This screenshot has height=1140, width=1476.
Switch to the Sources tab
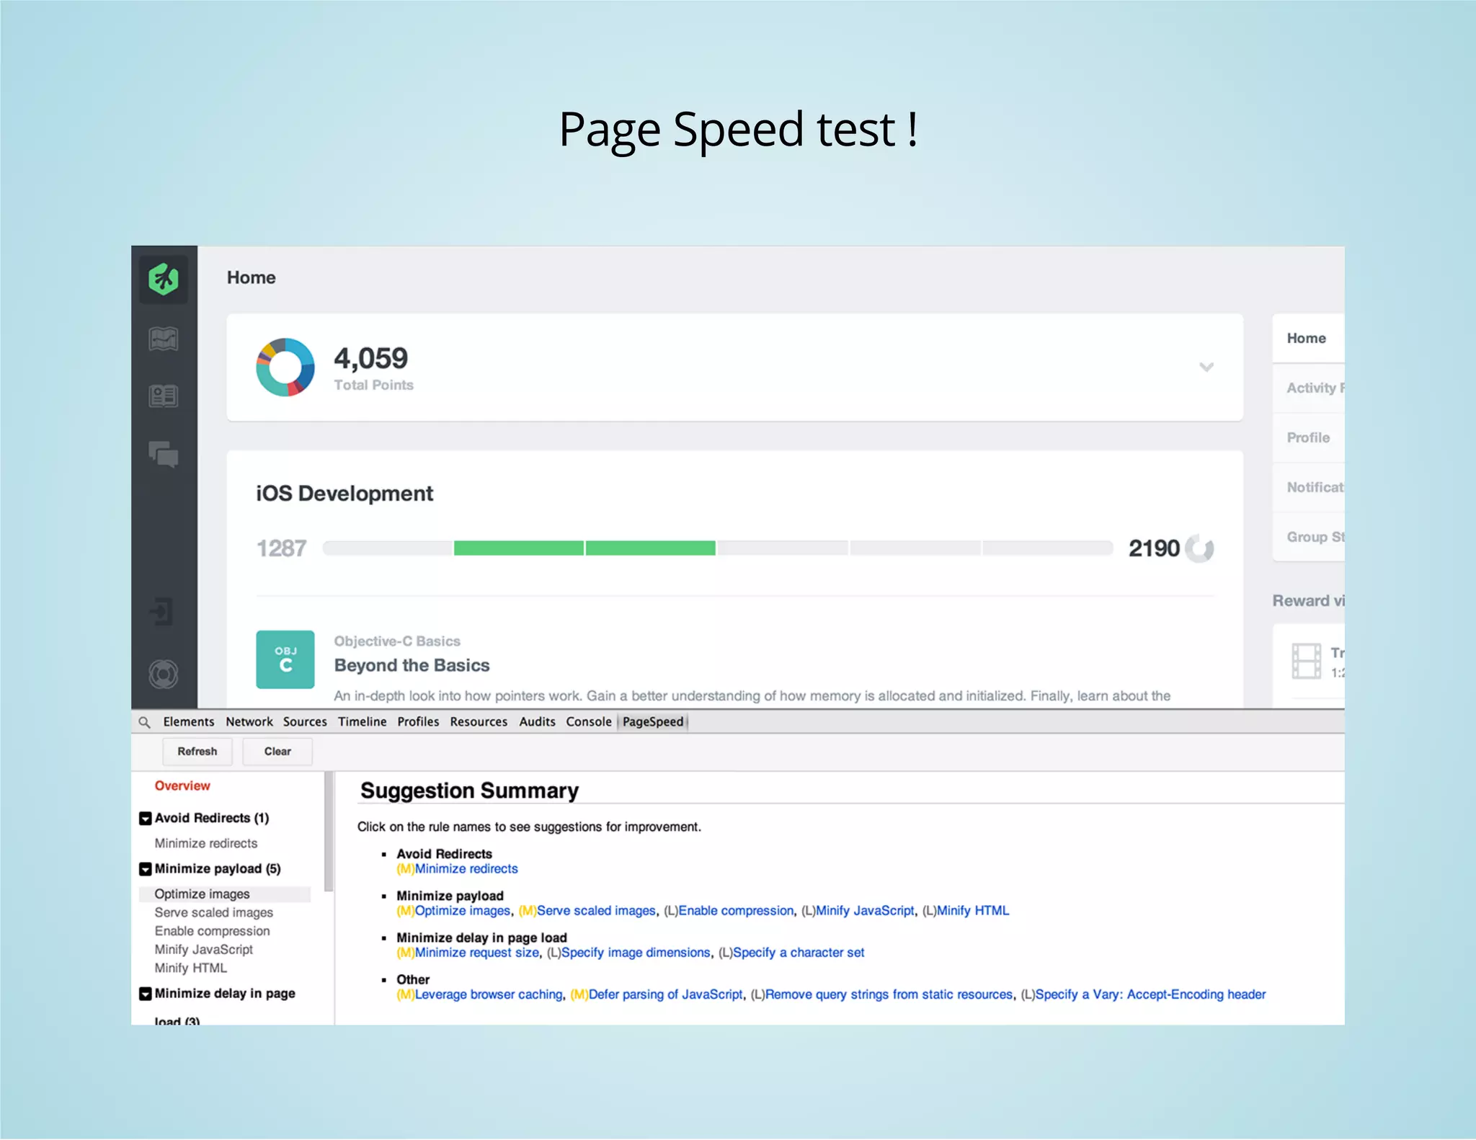305,721
